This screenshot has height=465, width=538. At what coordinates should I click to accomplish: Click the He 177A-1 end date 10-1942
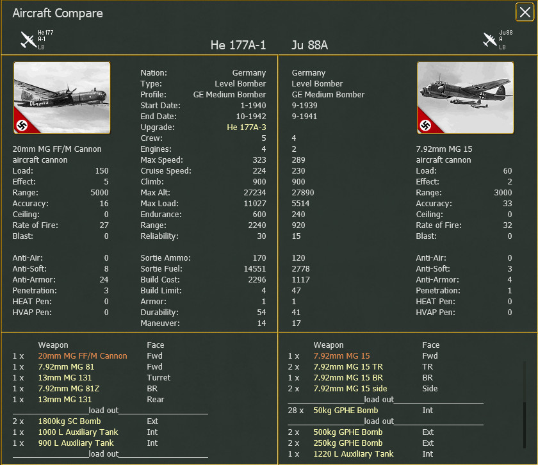click(x=251, y=117)
